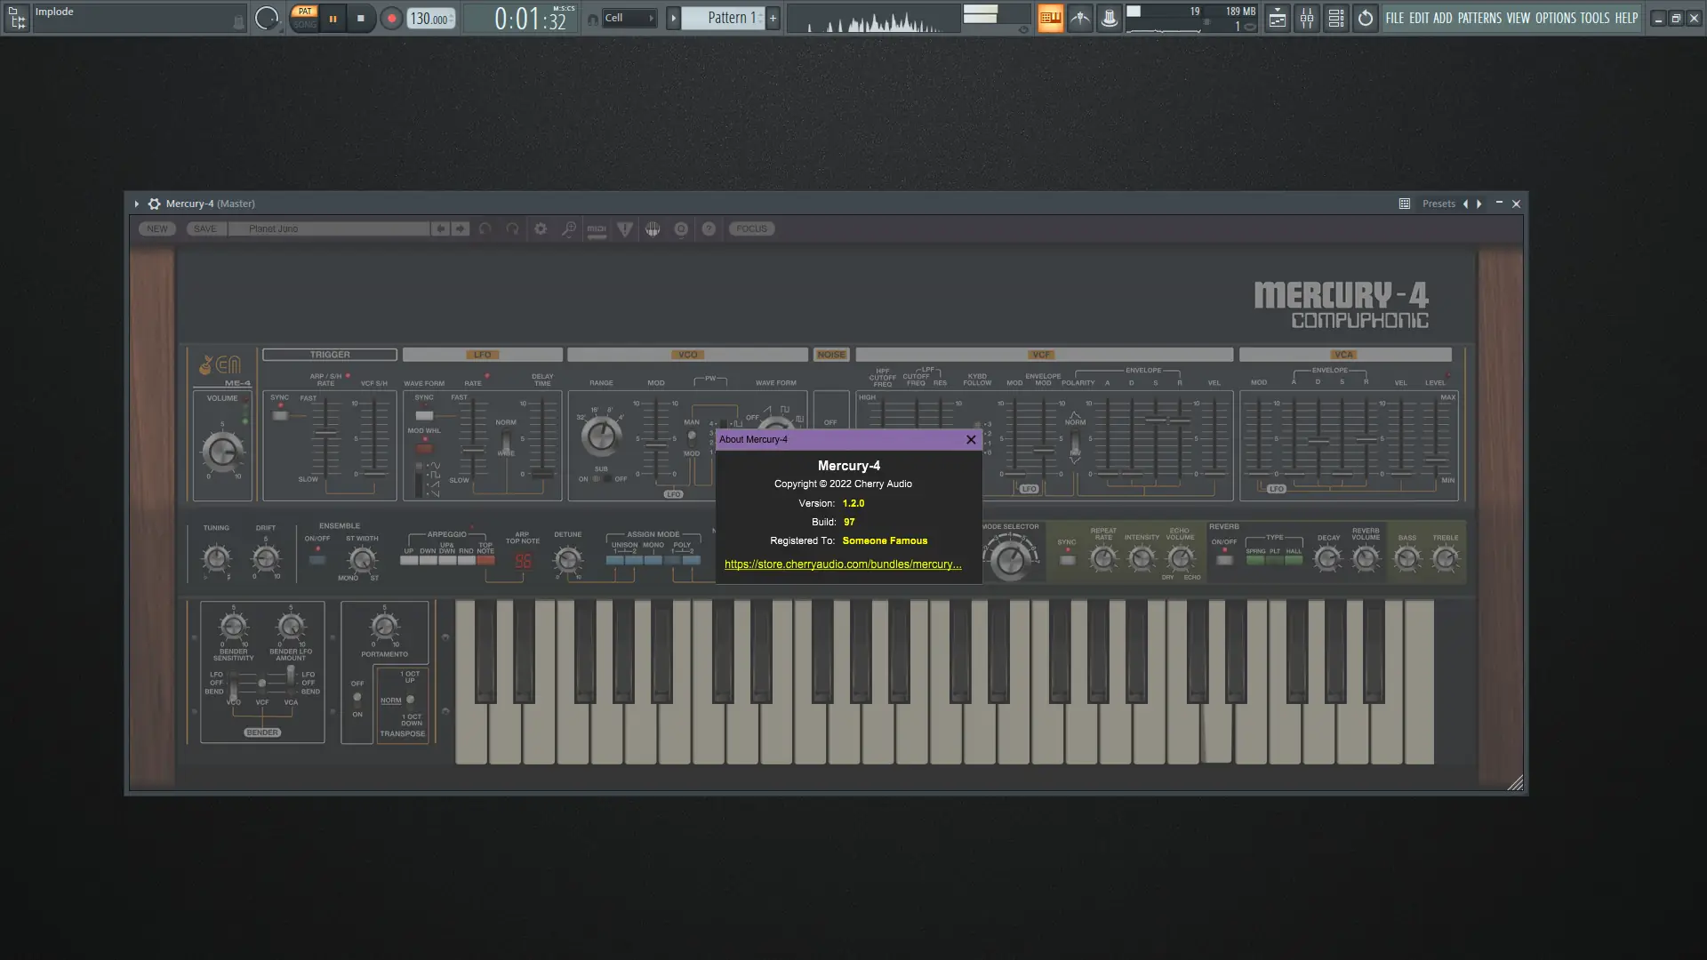Image resolution: width=1707 pixels, height=960 pixels.
Task: Open the help question mark icon
Action: tap(709, 228)
